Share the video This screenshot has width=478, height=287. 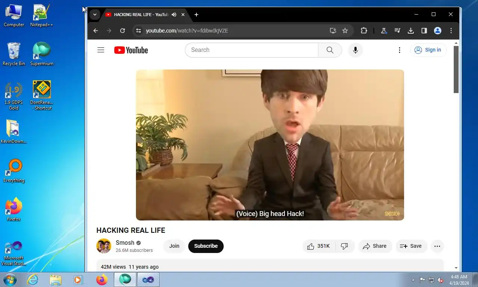click(x=375, y=246)
